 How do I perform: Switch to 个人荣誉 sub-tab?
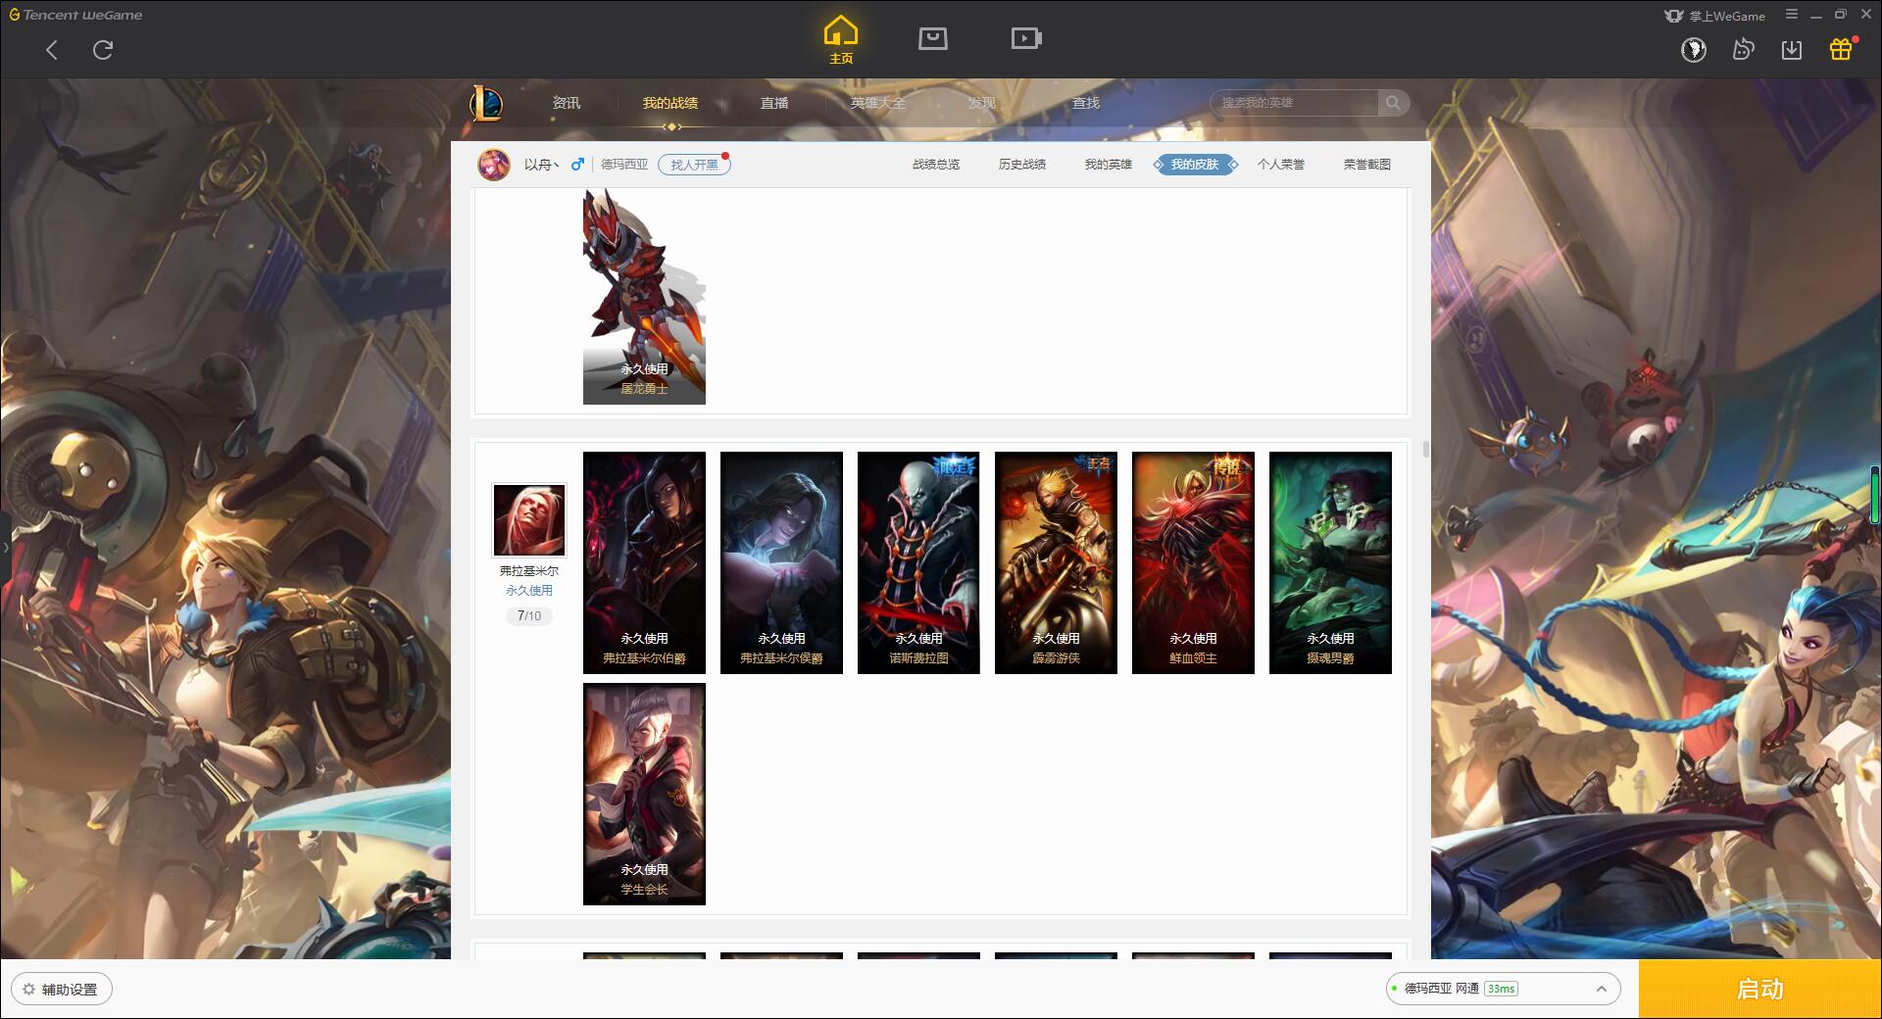pyautogui.click(x=1281, y=165)
